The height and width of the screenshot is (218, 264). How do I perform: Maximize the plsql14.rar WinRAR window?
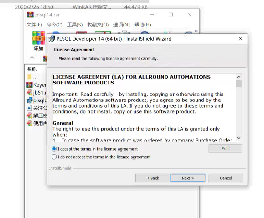pos(171,15)
